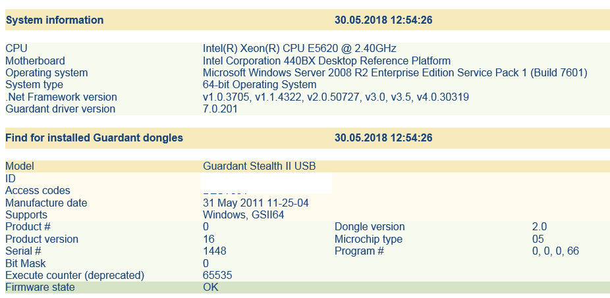Select the 64-bit Operating System text
The height and width of the screenshot is (298, 610).
pyautogui.click(x=260, y=85)
